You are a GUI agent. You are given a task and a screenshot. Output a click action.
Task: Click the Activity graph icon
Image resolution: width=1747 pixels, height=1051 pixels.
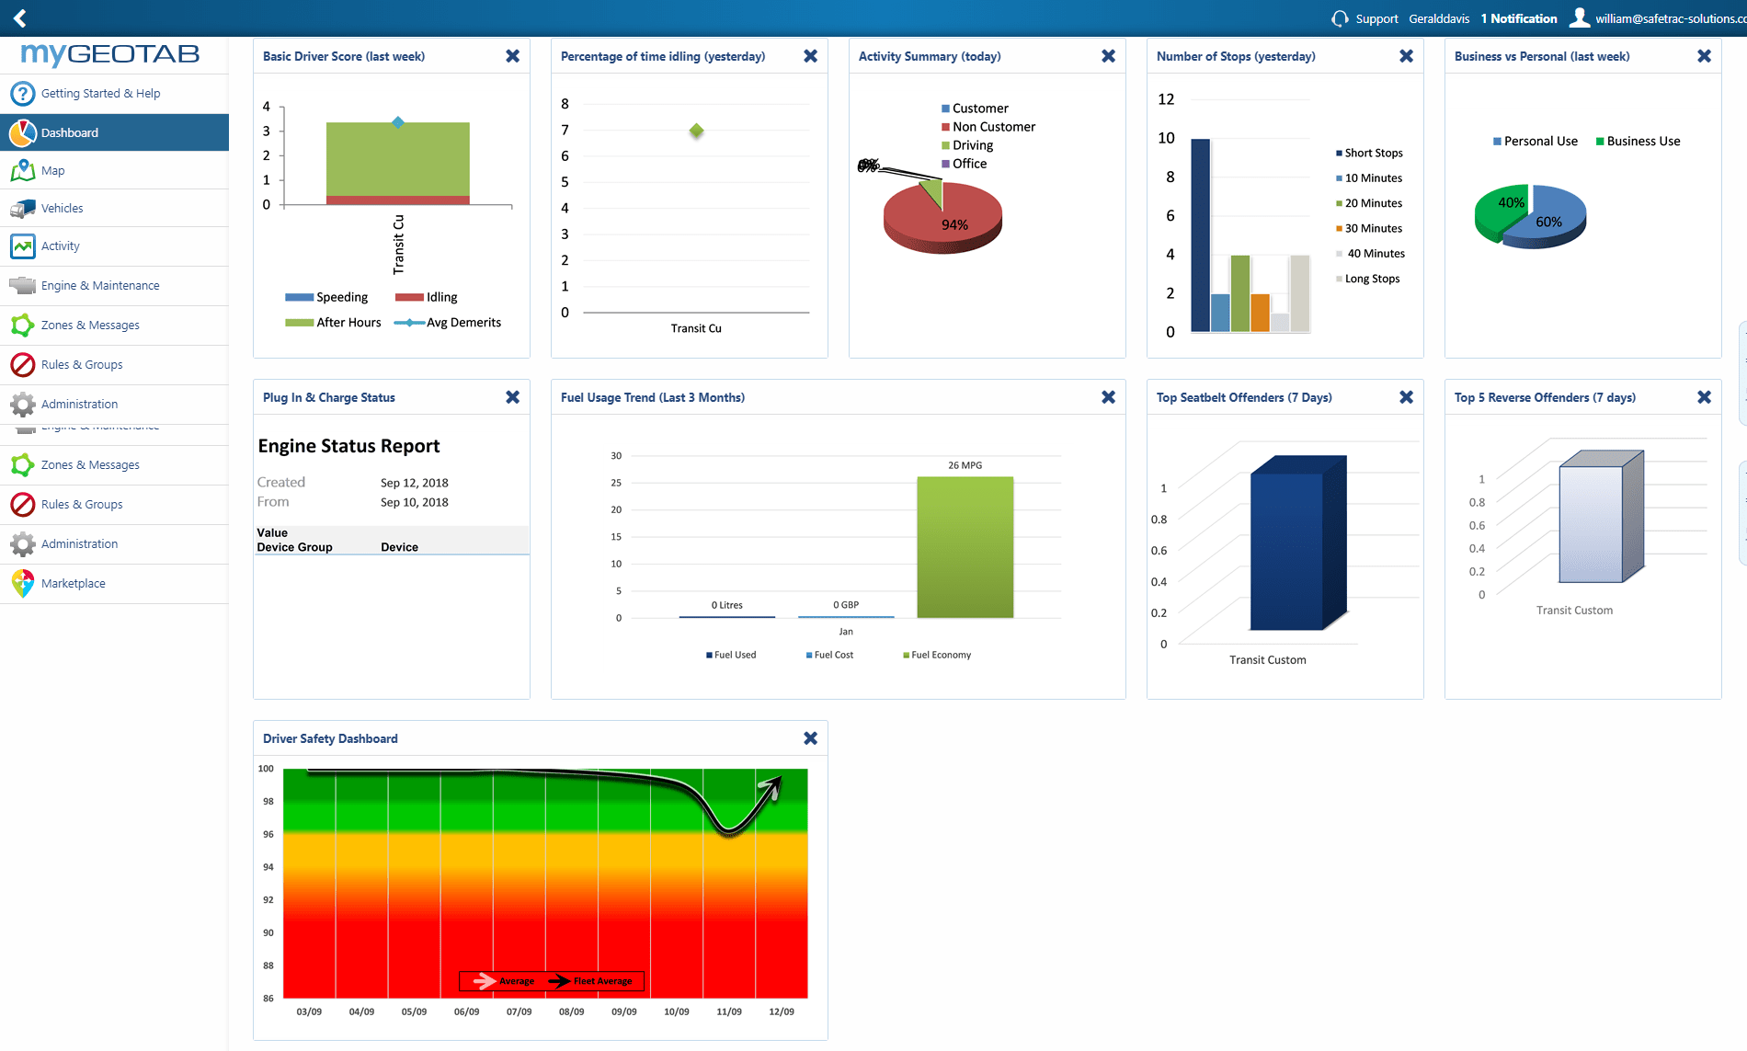tap(23, 246)
